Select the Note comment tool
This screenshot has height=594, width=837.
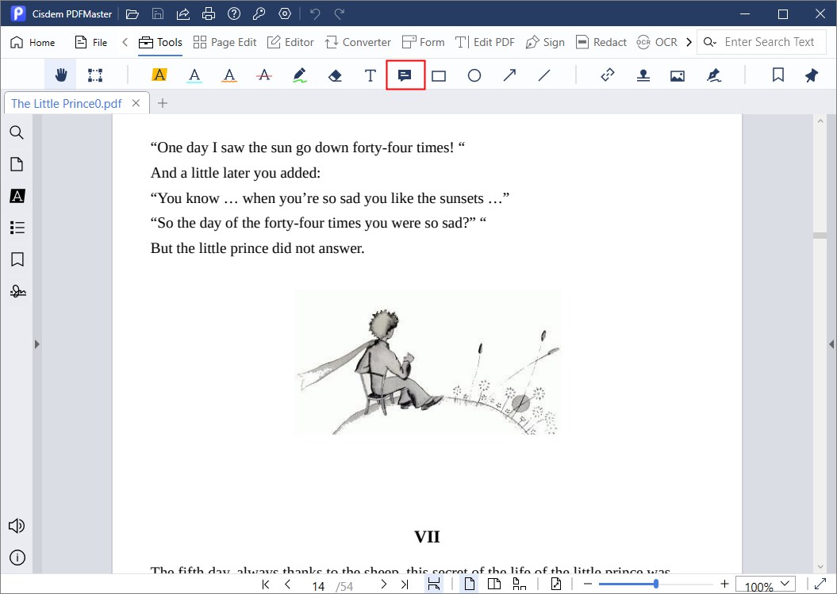pos(405,75)
